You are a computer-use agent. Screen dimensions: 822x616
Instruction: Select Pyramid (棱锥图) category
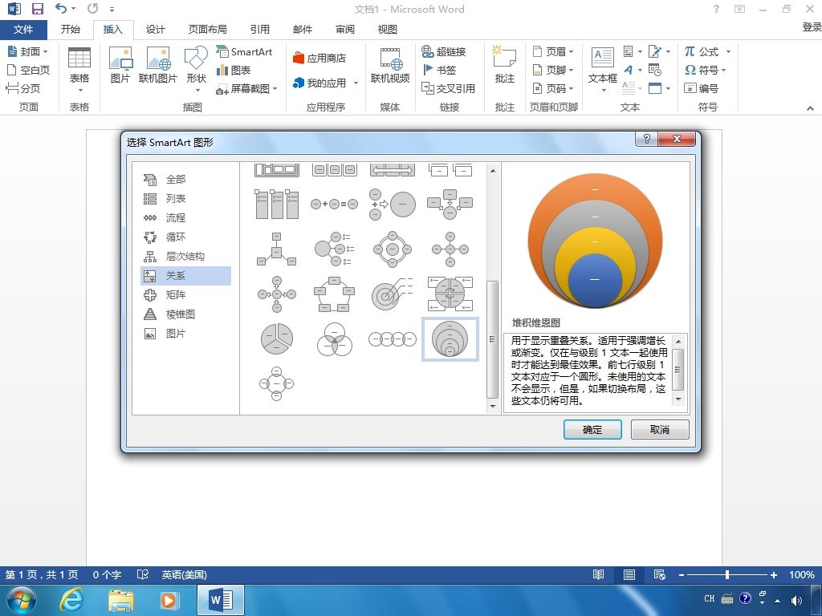tap(185, 314)
